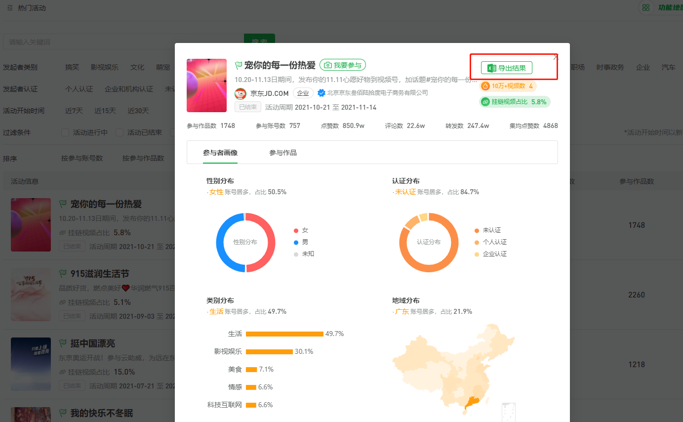Choose 近15天 start time
The height and width of the screenshot is (422, 683).
point(105,111)
